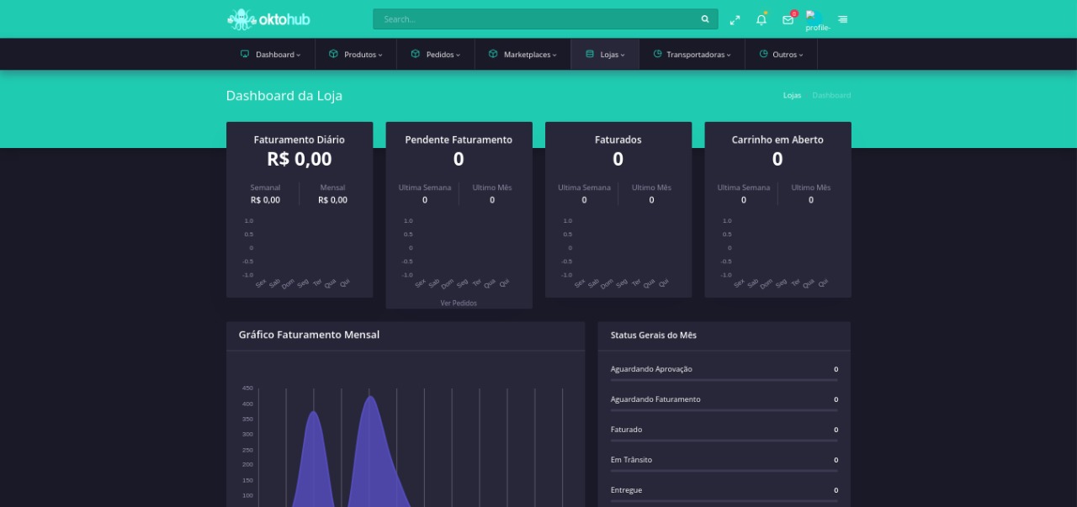Open the right sidebar menu icon
Screen dimensions: 1077x507
pyautogui.click(x=842, y=19)
